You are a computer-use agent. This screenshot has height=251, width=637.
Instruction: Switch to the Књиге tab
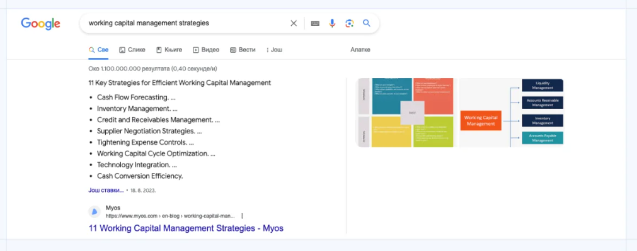click(x=169, y=50)
